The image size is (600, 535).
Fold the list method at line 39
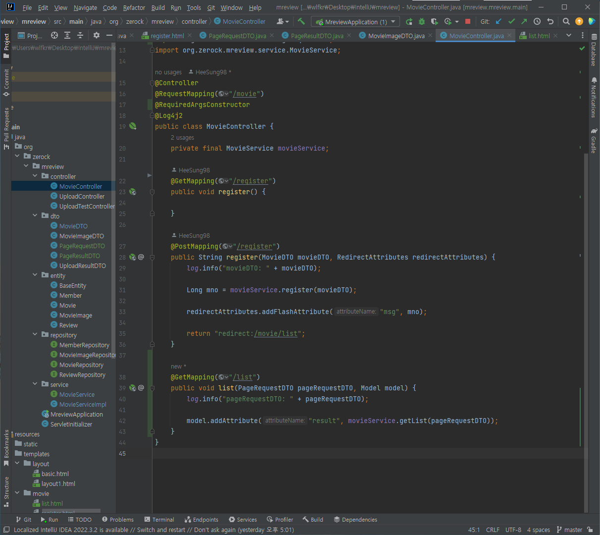click(x=152, y=388)
